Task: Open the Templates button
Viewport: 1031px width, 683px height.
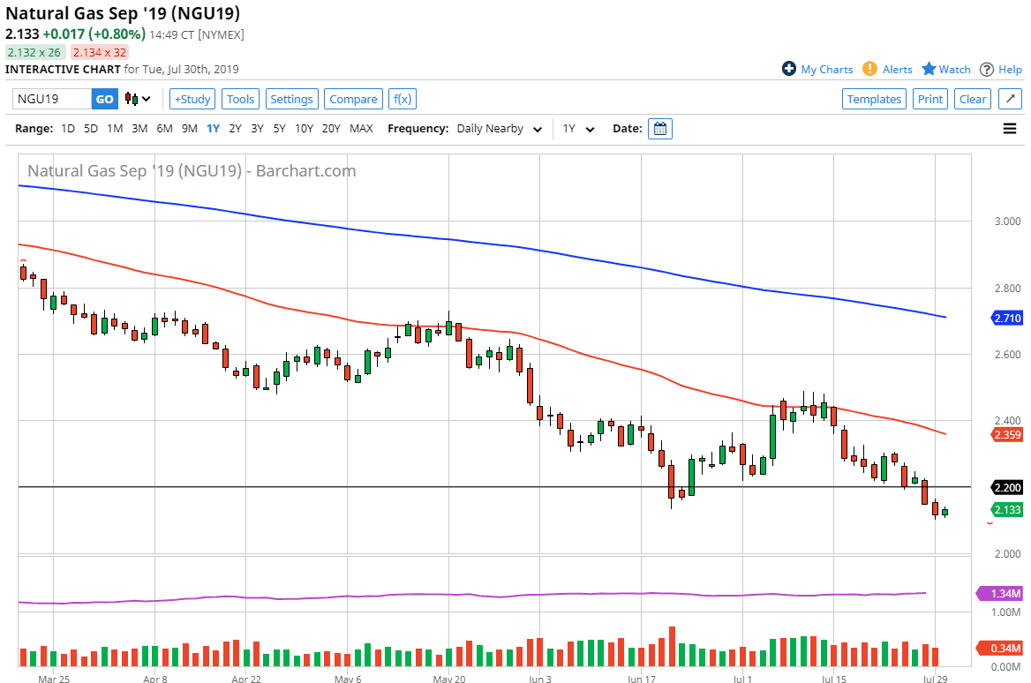Action: coord(874,99)
